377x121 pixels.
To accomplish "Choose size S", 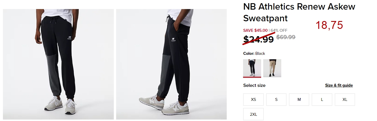I will (x=276, y=99).
